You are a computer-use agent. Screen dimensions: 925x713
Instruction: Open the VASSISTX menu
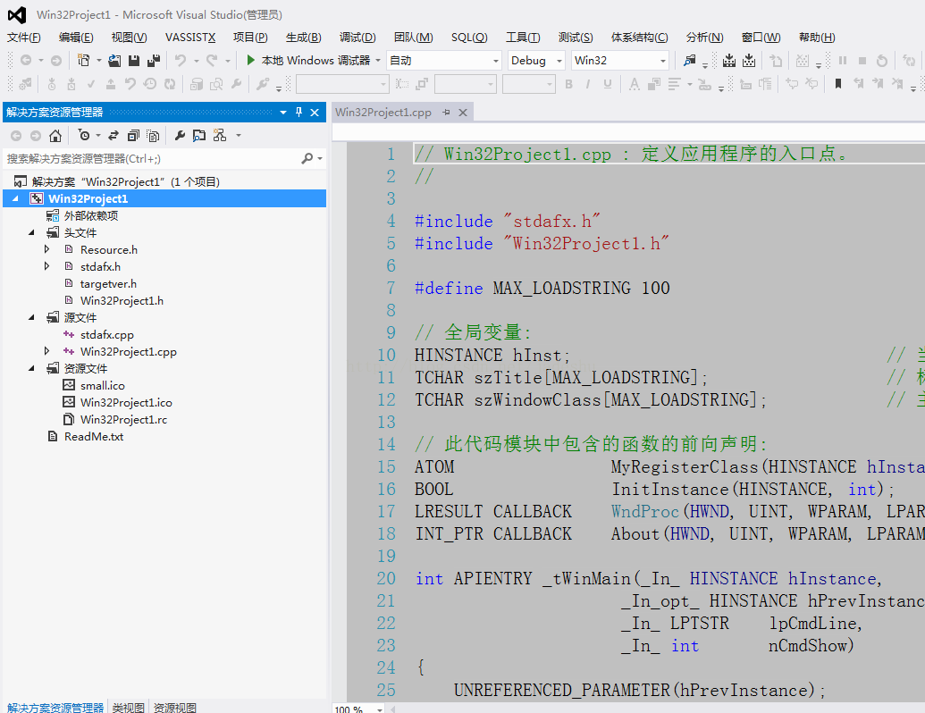(x=190, y=38)
